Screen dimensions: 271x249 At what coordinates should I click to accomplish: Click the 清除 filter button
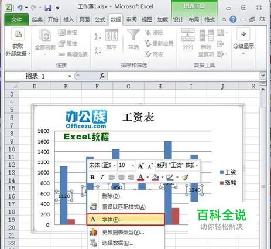(x=154, y=33)
